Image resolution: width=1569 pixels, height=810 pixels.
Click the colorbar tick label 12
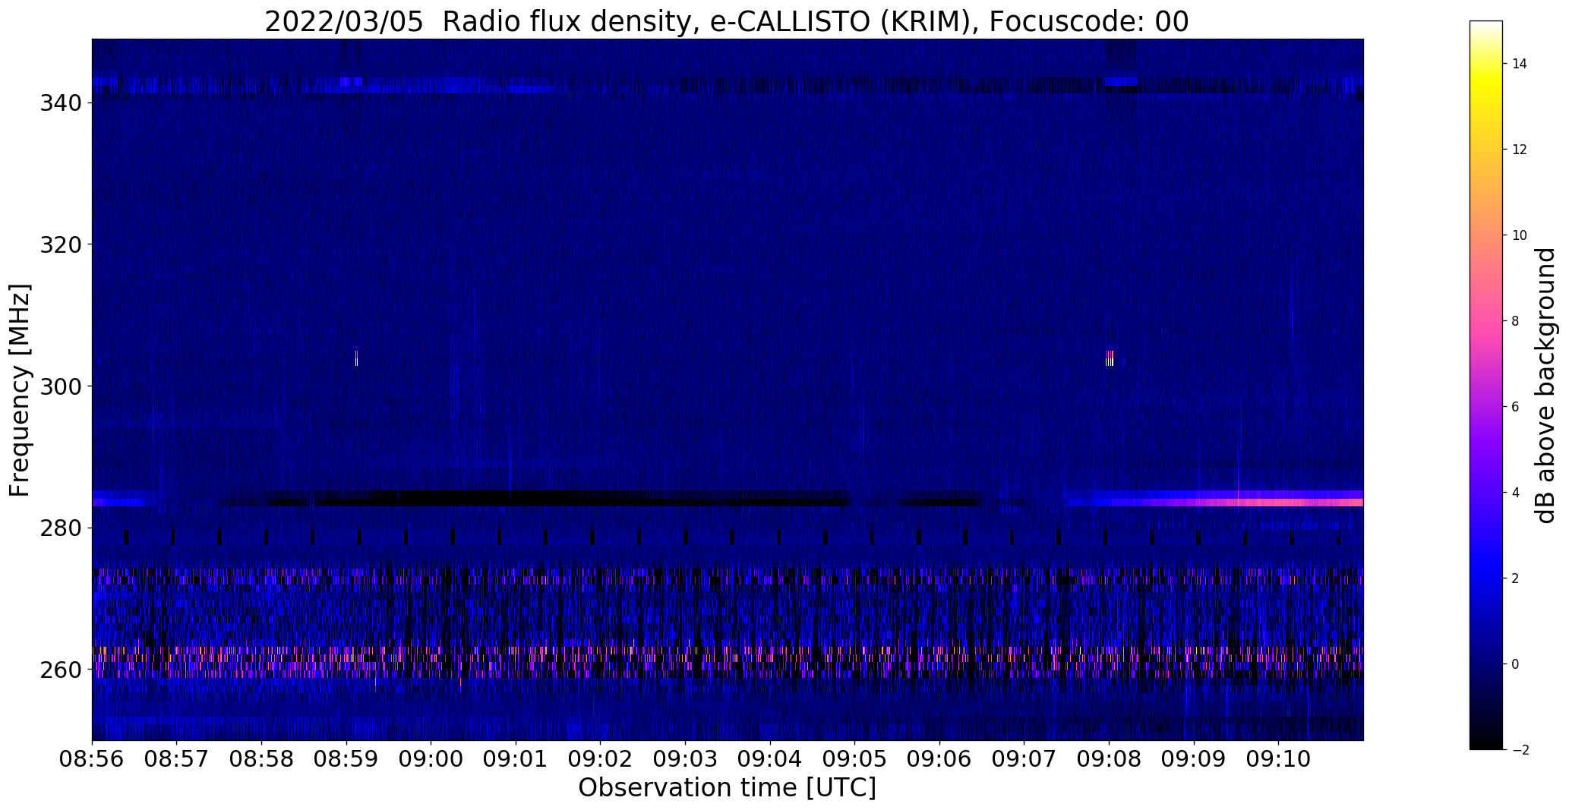[x=1520, y=150]
